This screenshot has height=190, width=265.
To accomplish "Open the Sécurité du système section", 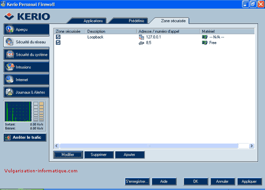I will pos(26,54).
